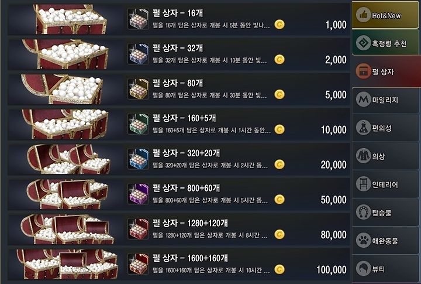
Task: Select 흑정령 추천 tab
Action: (385, 43)
